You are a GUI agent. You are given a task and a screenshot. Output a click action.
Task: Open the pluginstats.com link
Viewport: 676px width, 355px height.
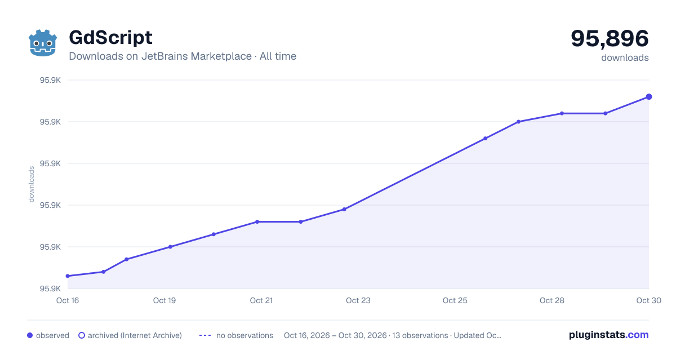pos(608,335)
